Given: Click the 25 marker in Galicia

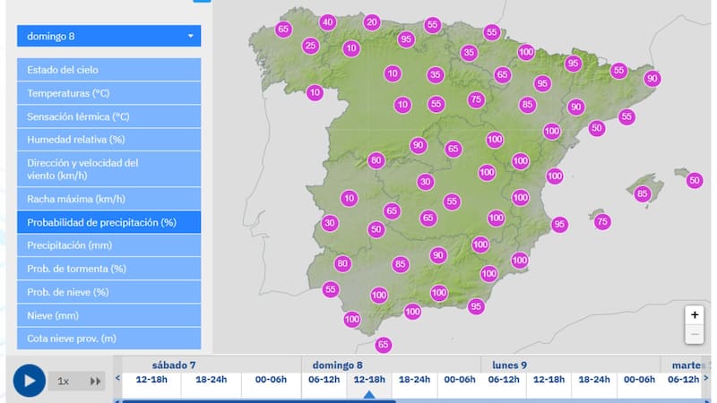Looking at the screenshot, I should pyautogui.click(x=310, y=46).
